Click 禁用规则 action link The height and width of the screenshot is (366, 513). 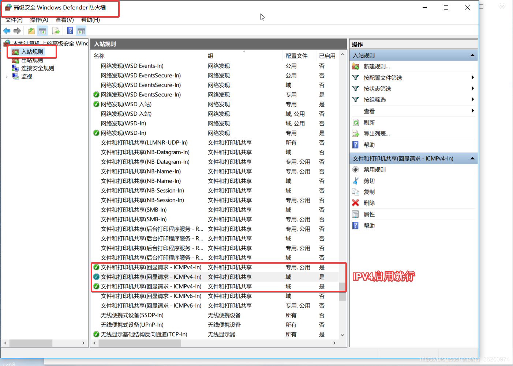coord(375,169)
